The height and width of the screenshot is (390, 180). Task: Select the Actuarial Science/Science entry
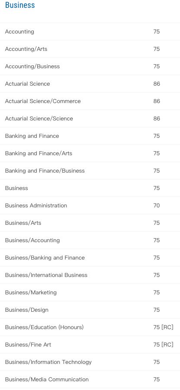click(90, 119)
